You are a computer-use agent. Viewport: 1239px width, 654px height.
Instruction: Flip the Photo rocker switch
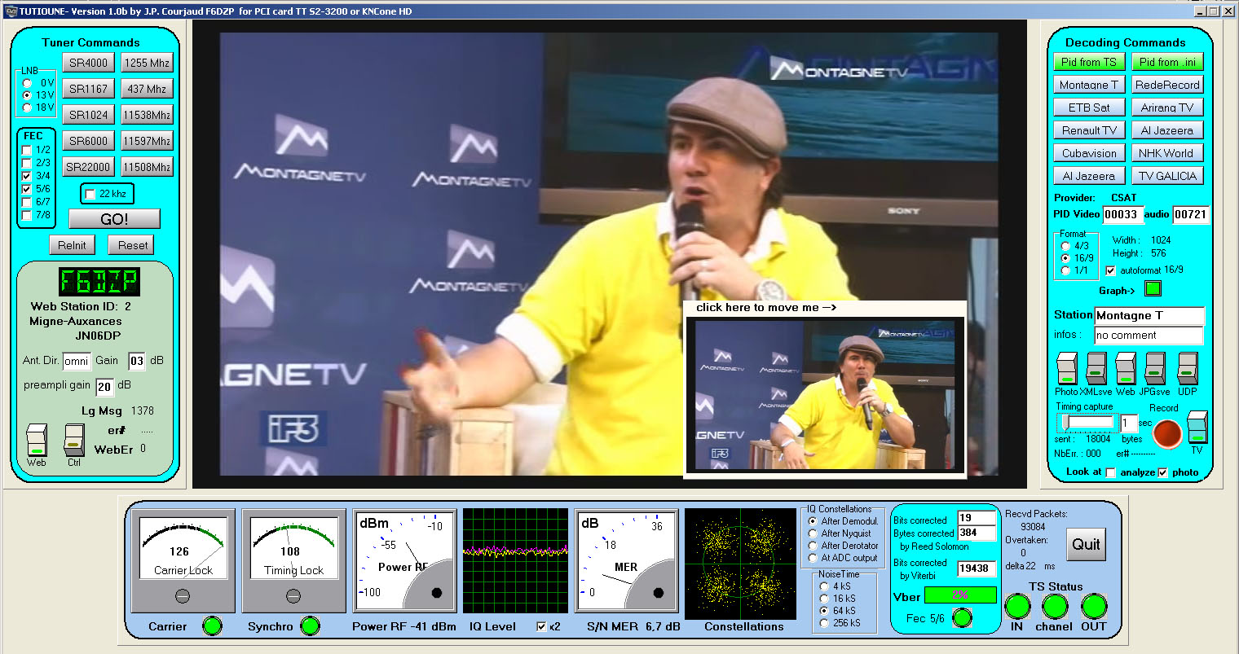[1066, 368]
